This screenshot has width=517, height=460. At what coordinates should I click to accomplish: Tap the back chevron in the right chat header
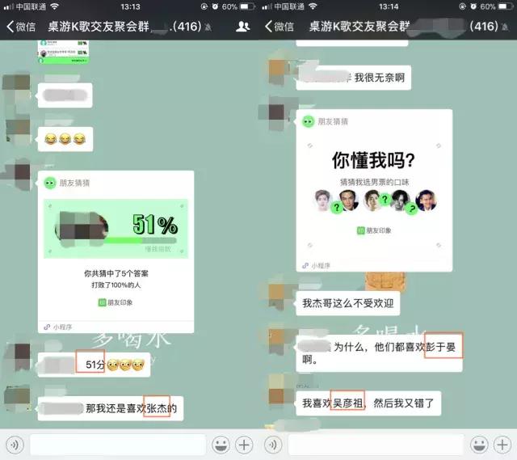tap(268, 27)
